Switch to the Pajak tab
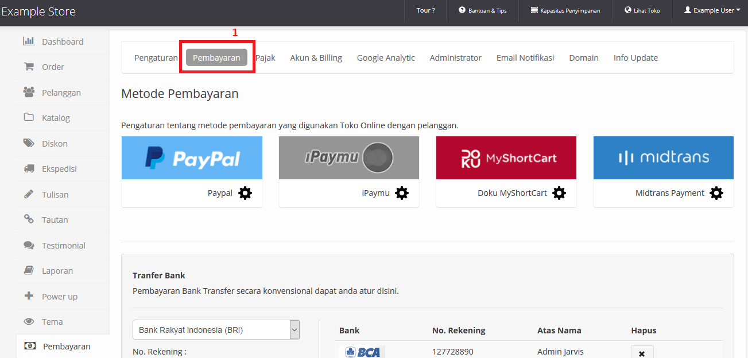This screenshot has height=358, width=748. coord(265,58)
